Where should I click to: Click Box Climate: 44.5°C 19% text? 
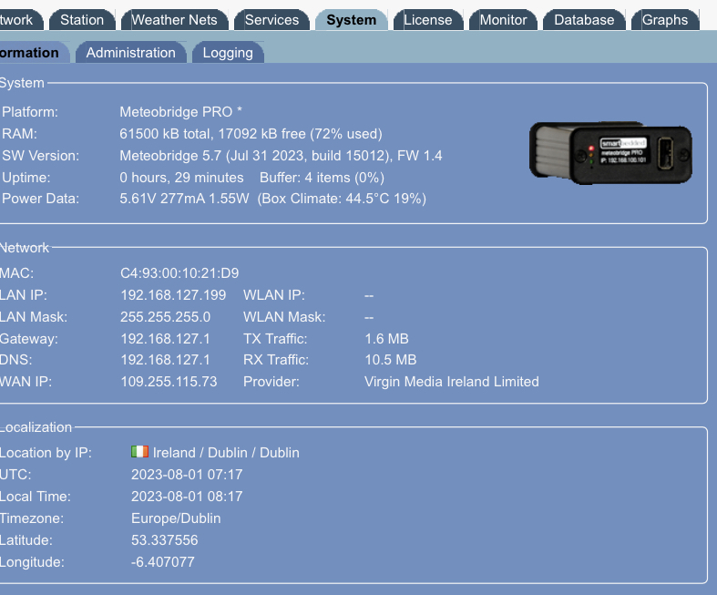(x=342, y=199)
